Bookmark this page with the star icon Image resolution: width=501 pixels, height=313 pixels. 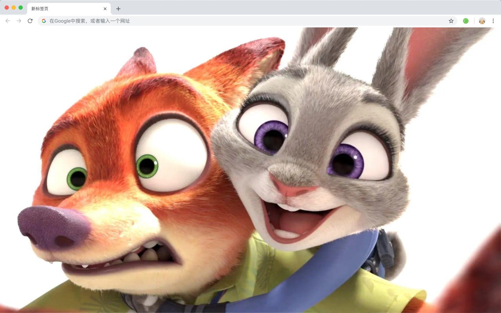click(x=451, y=21)
